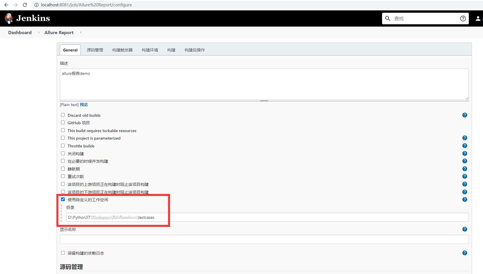This screenshot has width=483, height=274.
Task: Show help for Throttle builds
Action: [x=465, y=146]
